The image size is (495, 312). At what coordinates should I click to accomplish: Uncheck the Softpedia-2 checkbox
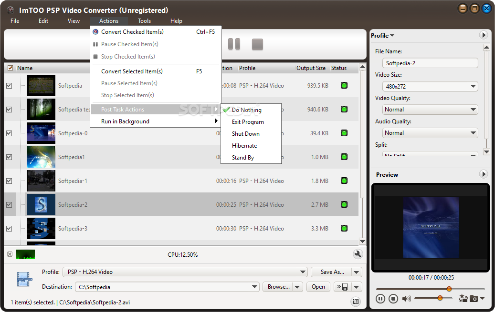9,204
